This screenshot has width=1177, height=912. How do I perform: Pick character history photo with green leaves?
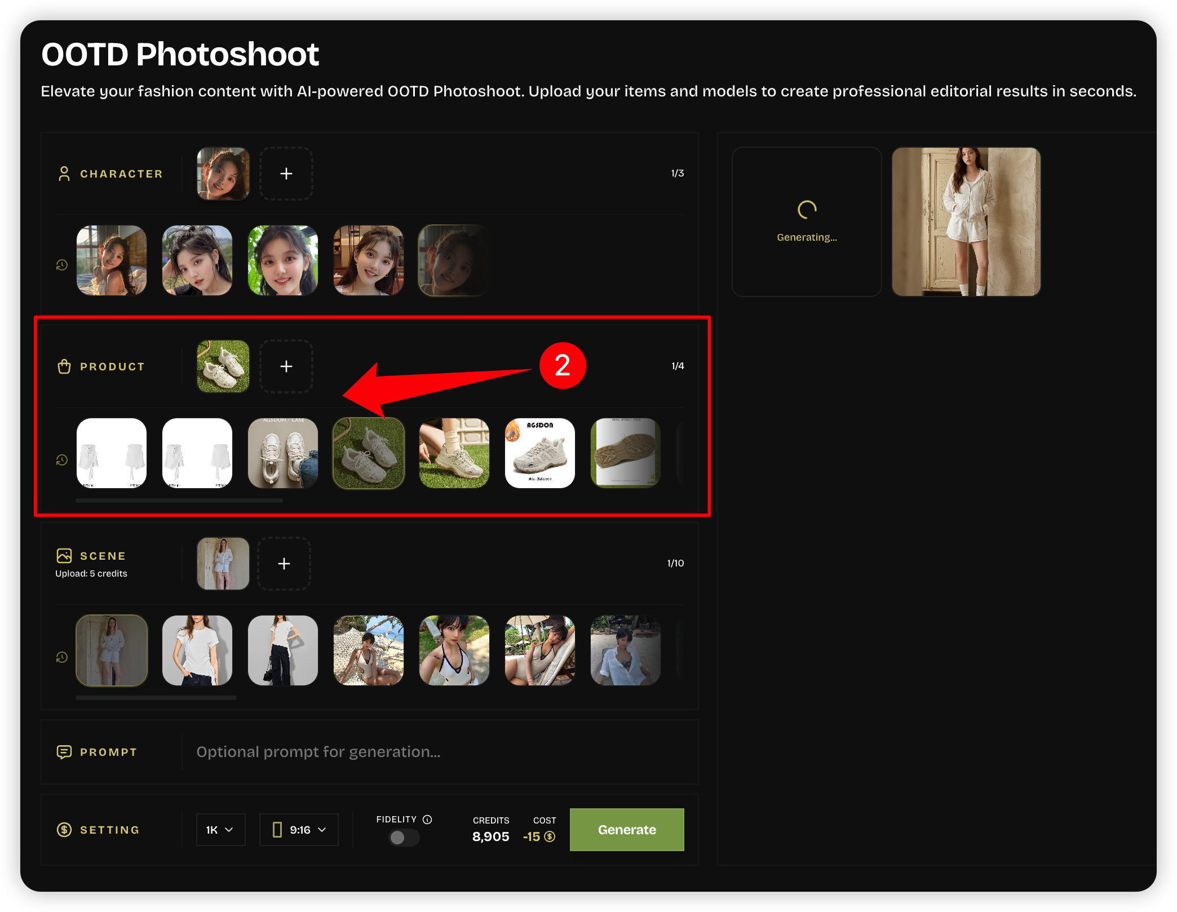[x=283, y=260]
